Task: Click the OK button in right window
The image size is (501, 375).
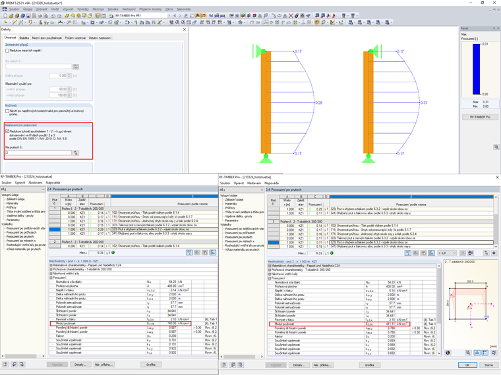Action: pyautogui.click(x=467, y=364)
